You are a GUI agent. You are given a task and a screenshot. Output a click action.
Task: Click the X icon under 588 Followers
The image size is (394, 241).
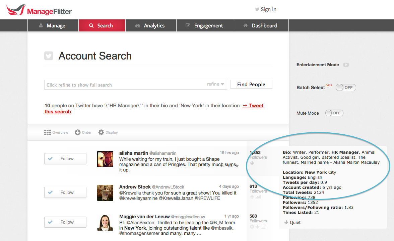click(x=252, y=227)
